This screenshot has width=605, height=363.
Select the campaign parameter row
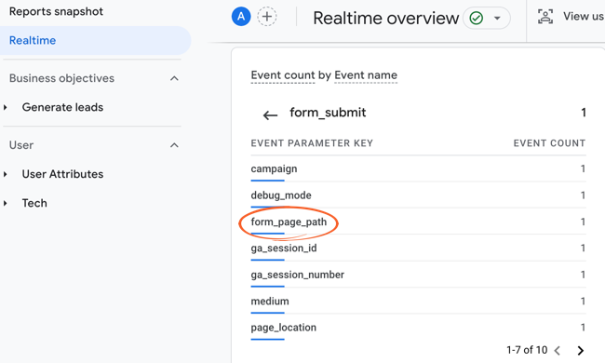[418, 169]
